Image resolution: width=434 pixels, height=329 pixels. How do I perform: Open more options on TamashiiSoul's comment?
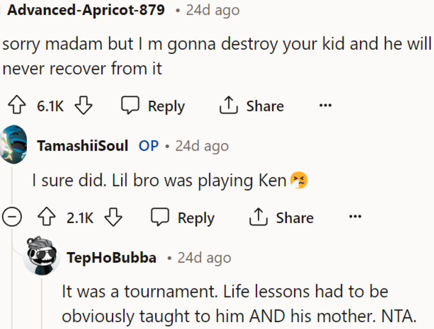click(x=355, y=217)
